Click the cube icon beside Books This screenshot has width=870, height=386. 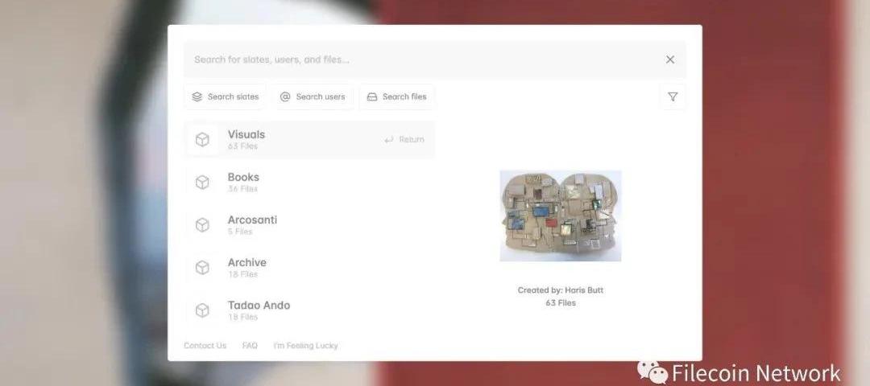(x=202, y=183)
